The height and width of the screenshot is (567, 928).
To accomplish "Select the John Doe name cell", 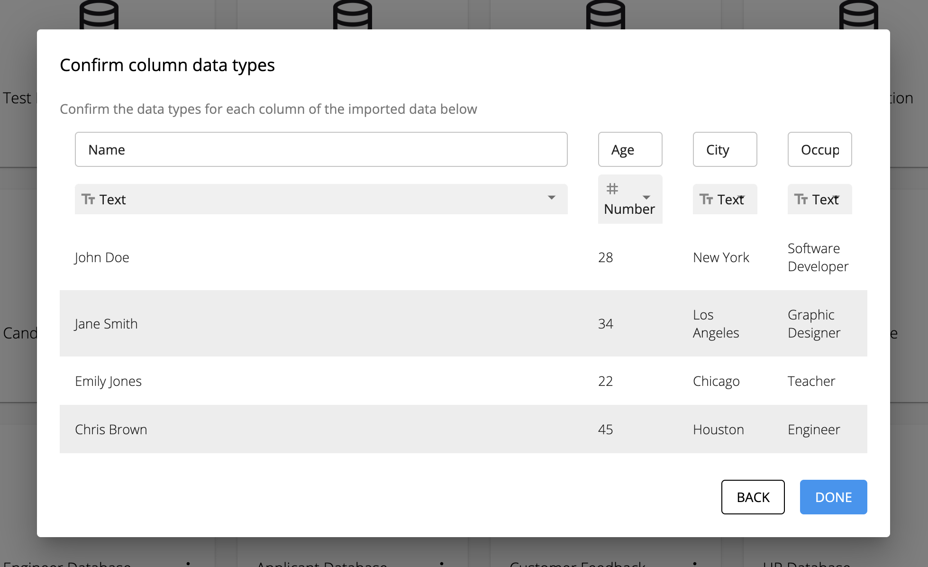I will pos(102,257).
